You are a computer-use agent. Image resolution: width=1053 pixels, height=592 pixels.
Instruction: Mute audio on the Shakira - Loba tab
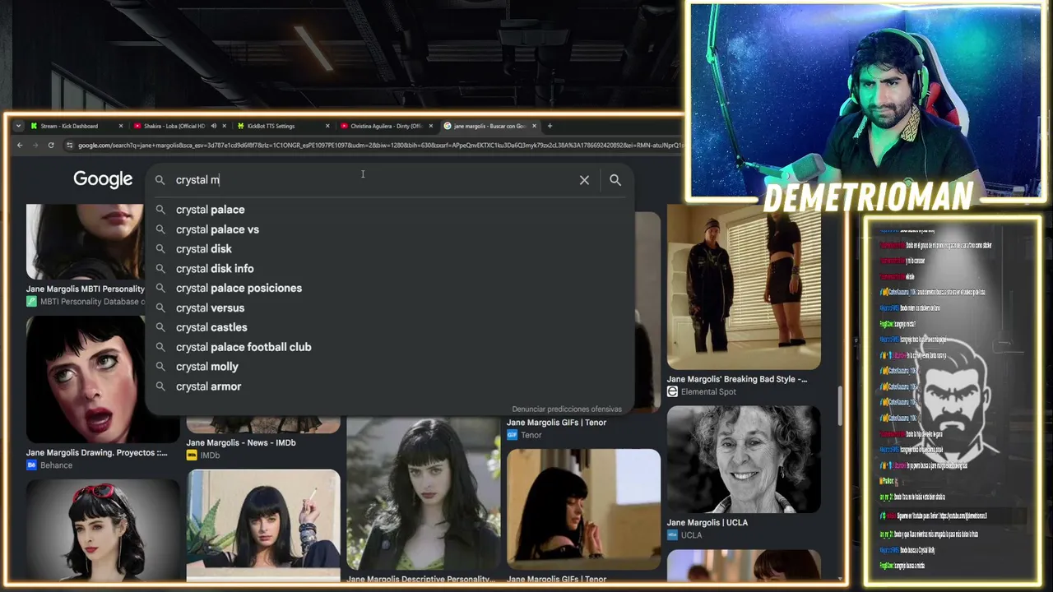coord(213,126)
